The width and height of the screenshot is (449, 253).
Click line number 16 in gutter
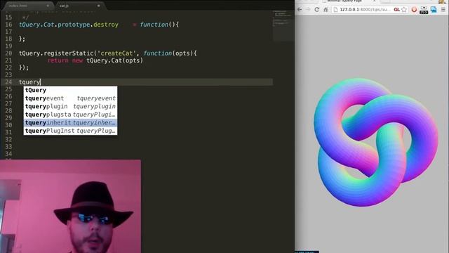(8, 25)
